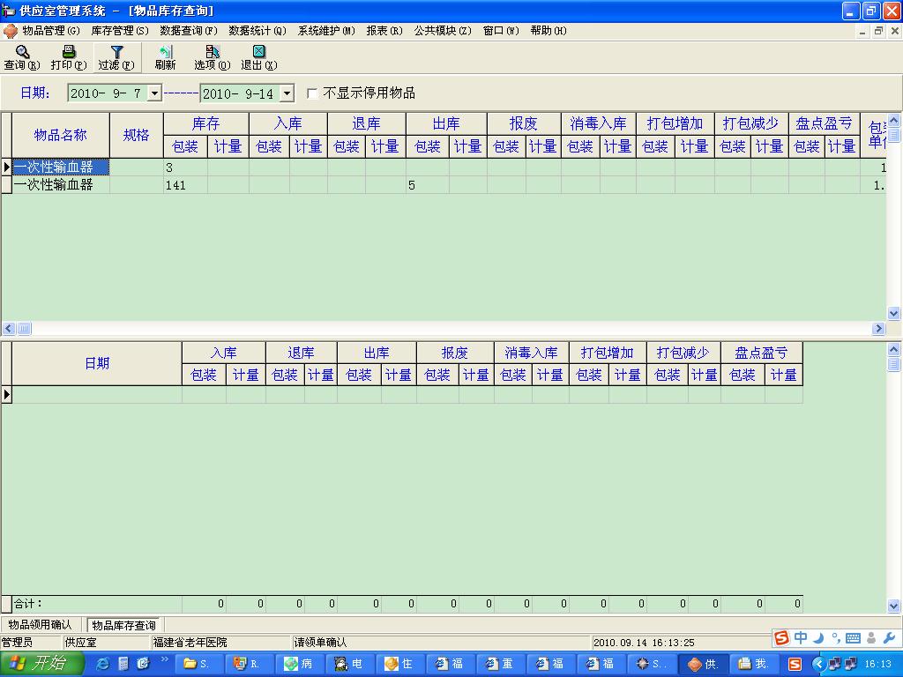This screenshot has width=903, height=677.
Task: Click the 选项 (Options) toolbar icon
Action: pos(212,53)
